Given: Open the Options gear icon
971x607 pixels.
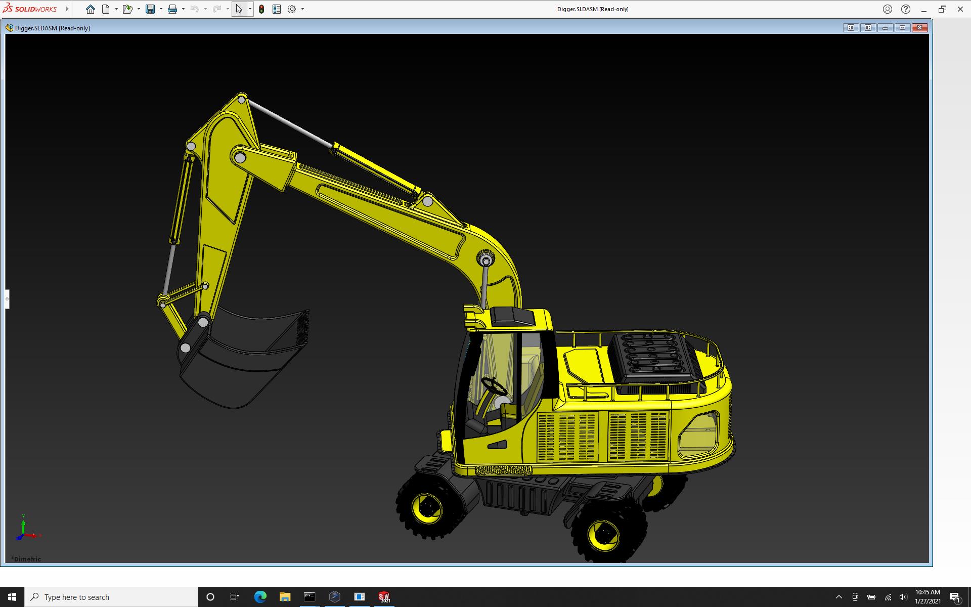Looking at the screenshot, I should click(x=292, y=9).
